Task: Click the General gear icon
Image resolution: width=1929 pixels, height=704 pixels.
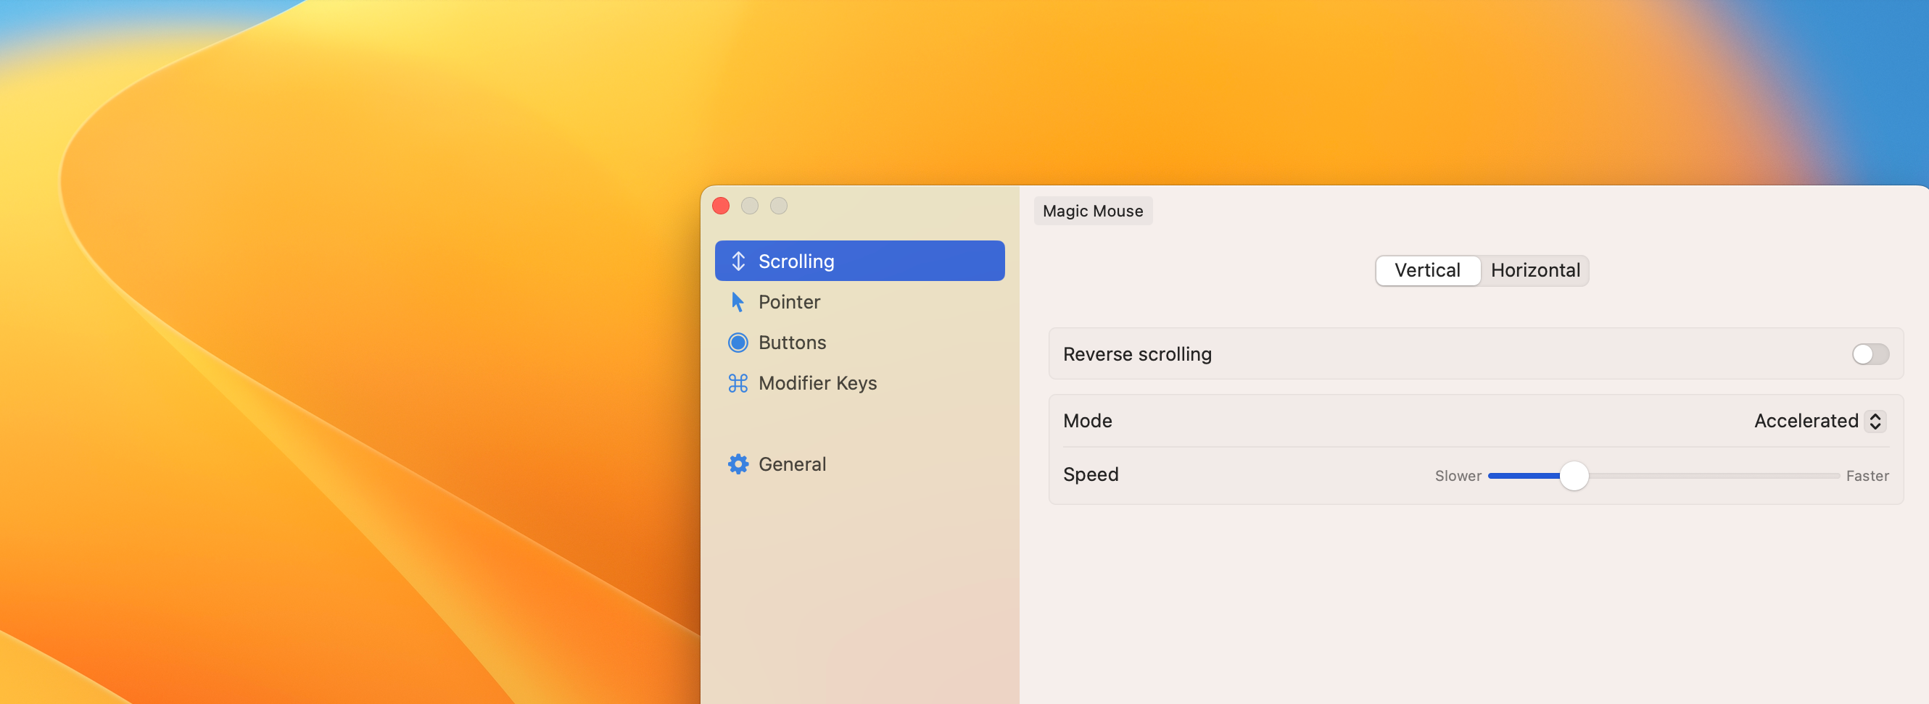Action: point(738,464)
